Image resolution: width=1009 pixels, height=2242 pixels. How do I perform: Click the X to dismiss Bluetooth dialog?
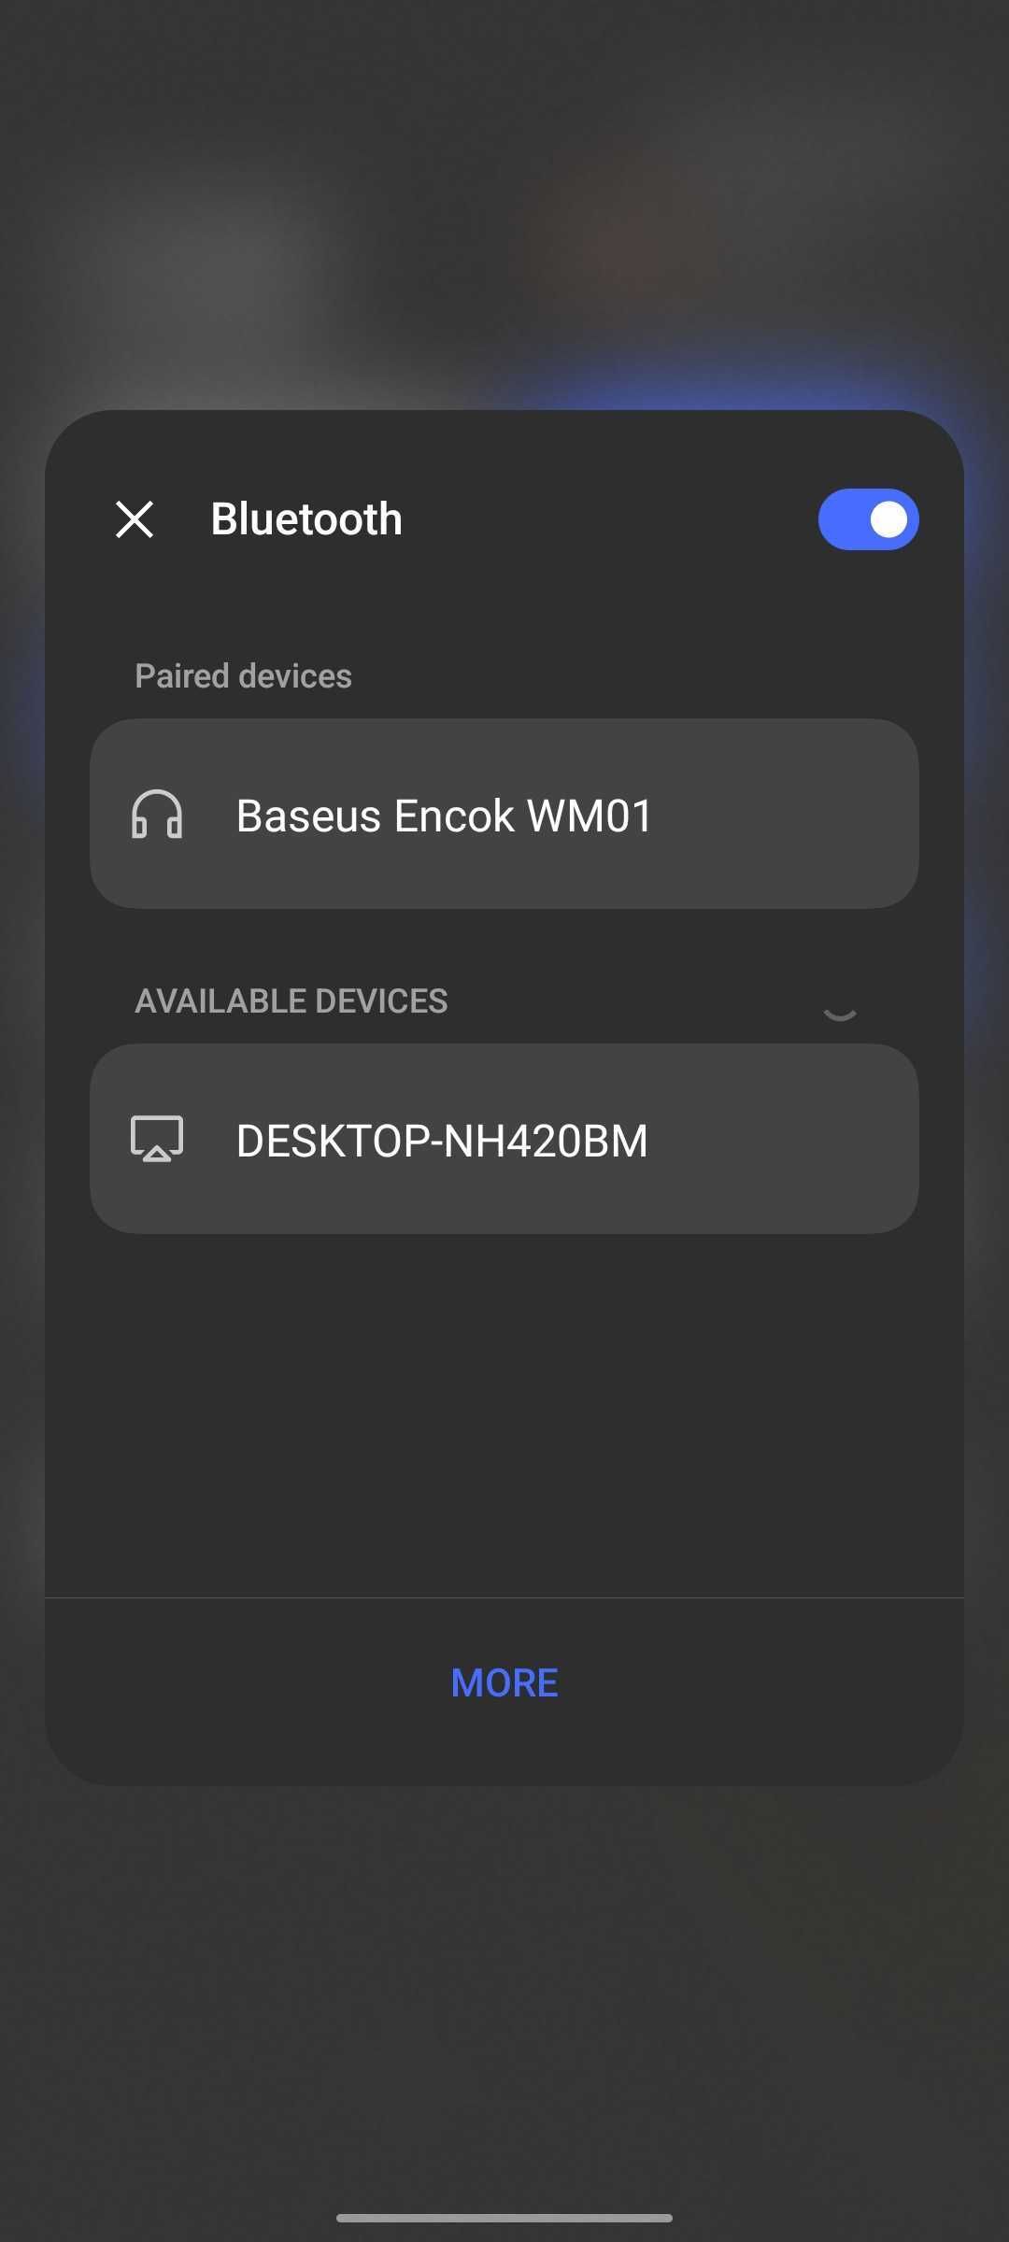pyautogui.click(x=135, y=519)
